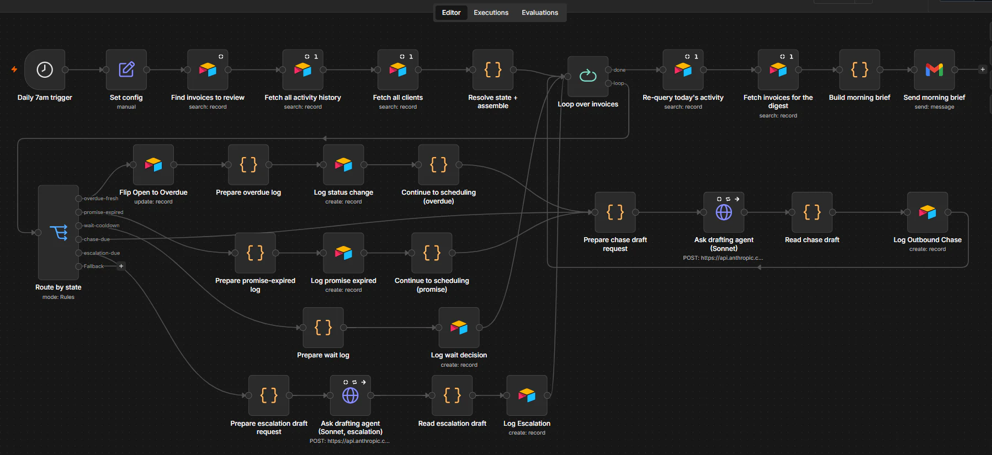Open the Loop over invoices node
The height and width of the screenshot is (455, 992).
[588, 76]
